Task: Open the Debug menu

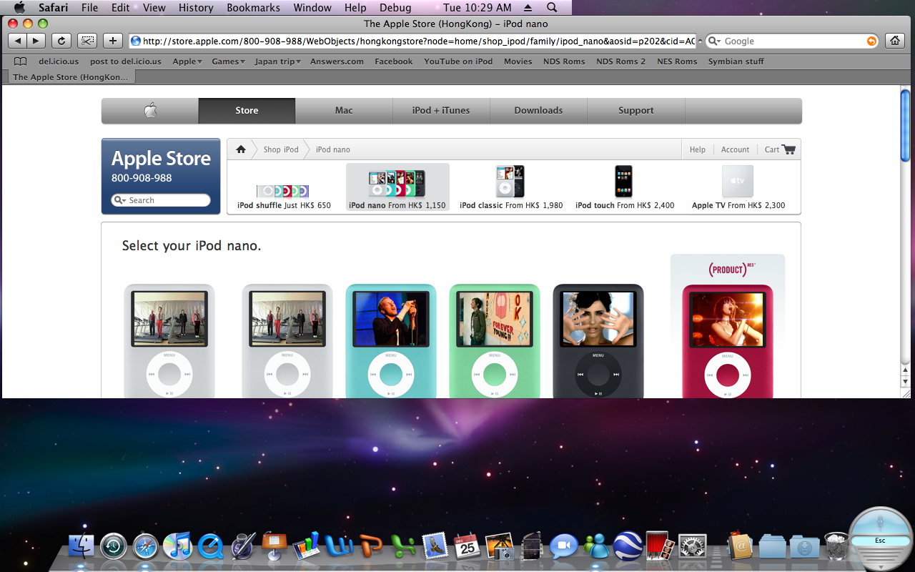Action: tap(395, 7)
